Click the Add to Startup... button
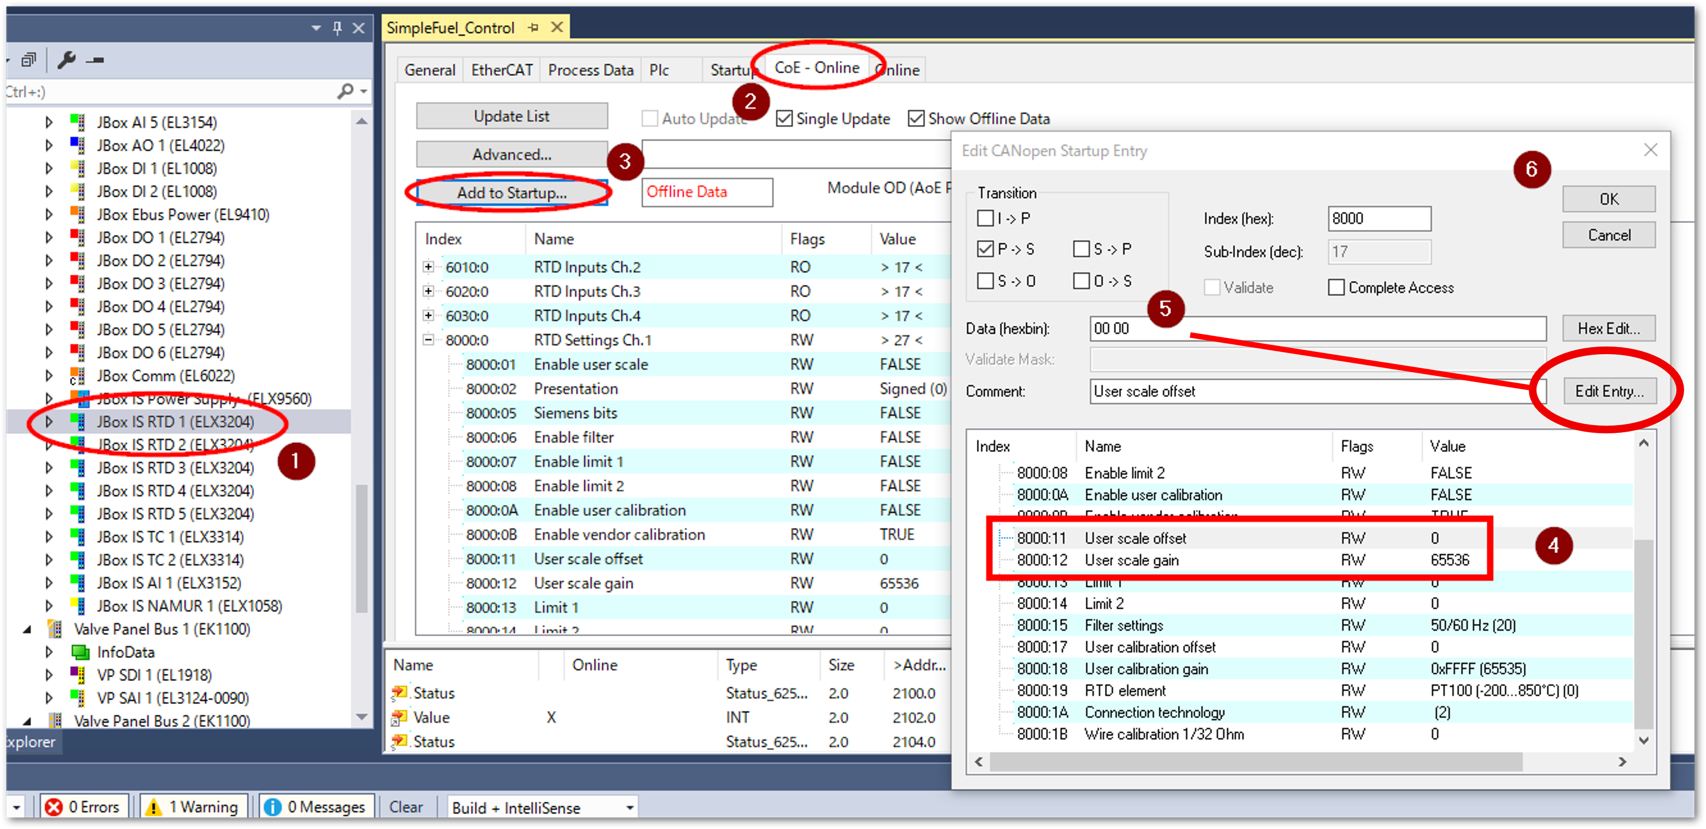This screenshot has width=1706, height=829. click(511, 193)
